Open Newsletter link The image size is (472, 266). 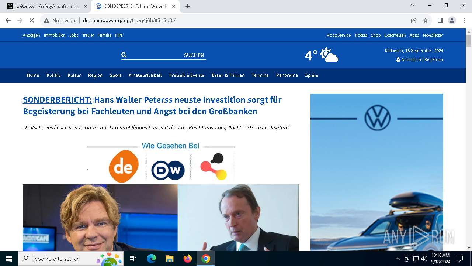[x=433, y=35]
